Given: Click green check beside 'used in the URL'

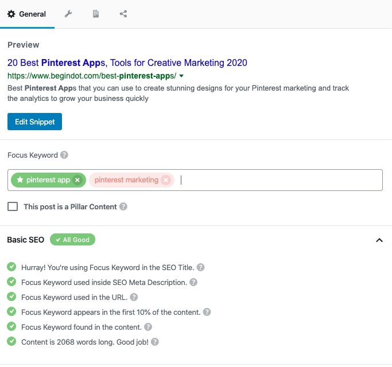Looking at the screenshot, I should click(x=11, y=296).
